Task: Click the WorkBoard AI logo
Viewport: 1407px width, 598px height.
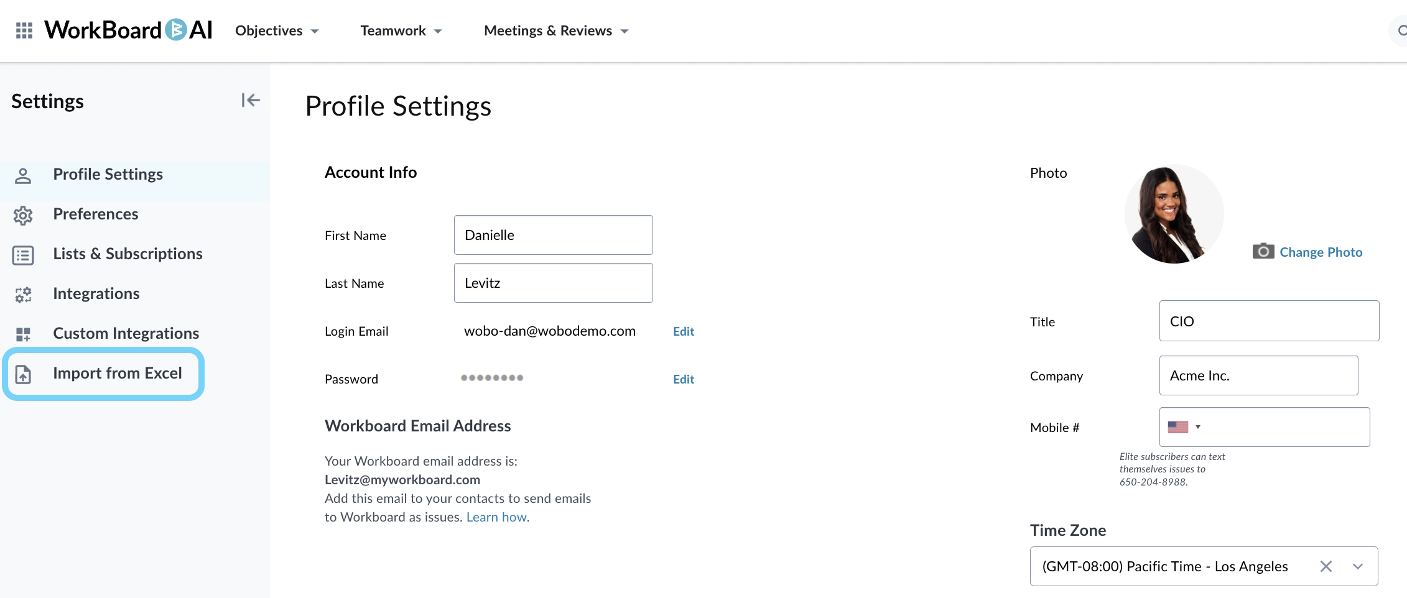Action: coord(128,30)
